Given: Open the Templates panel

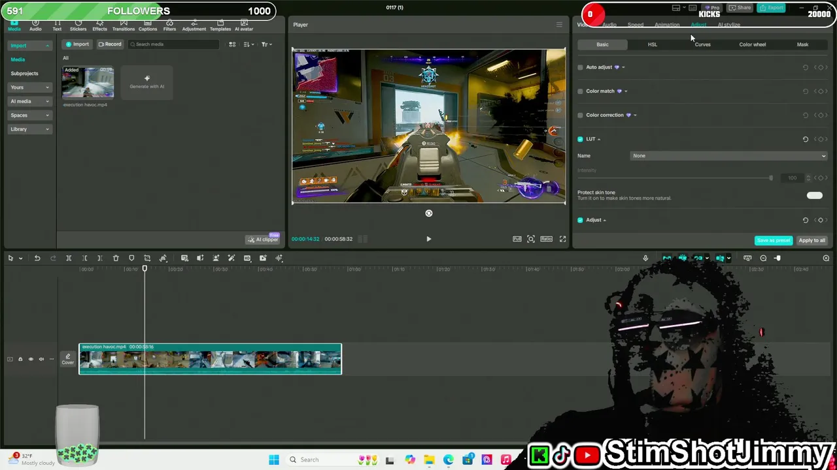Looking at the screenshot, I should pos(220,26).
